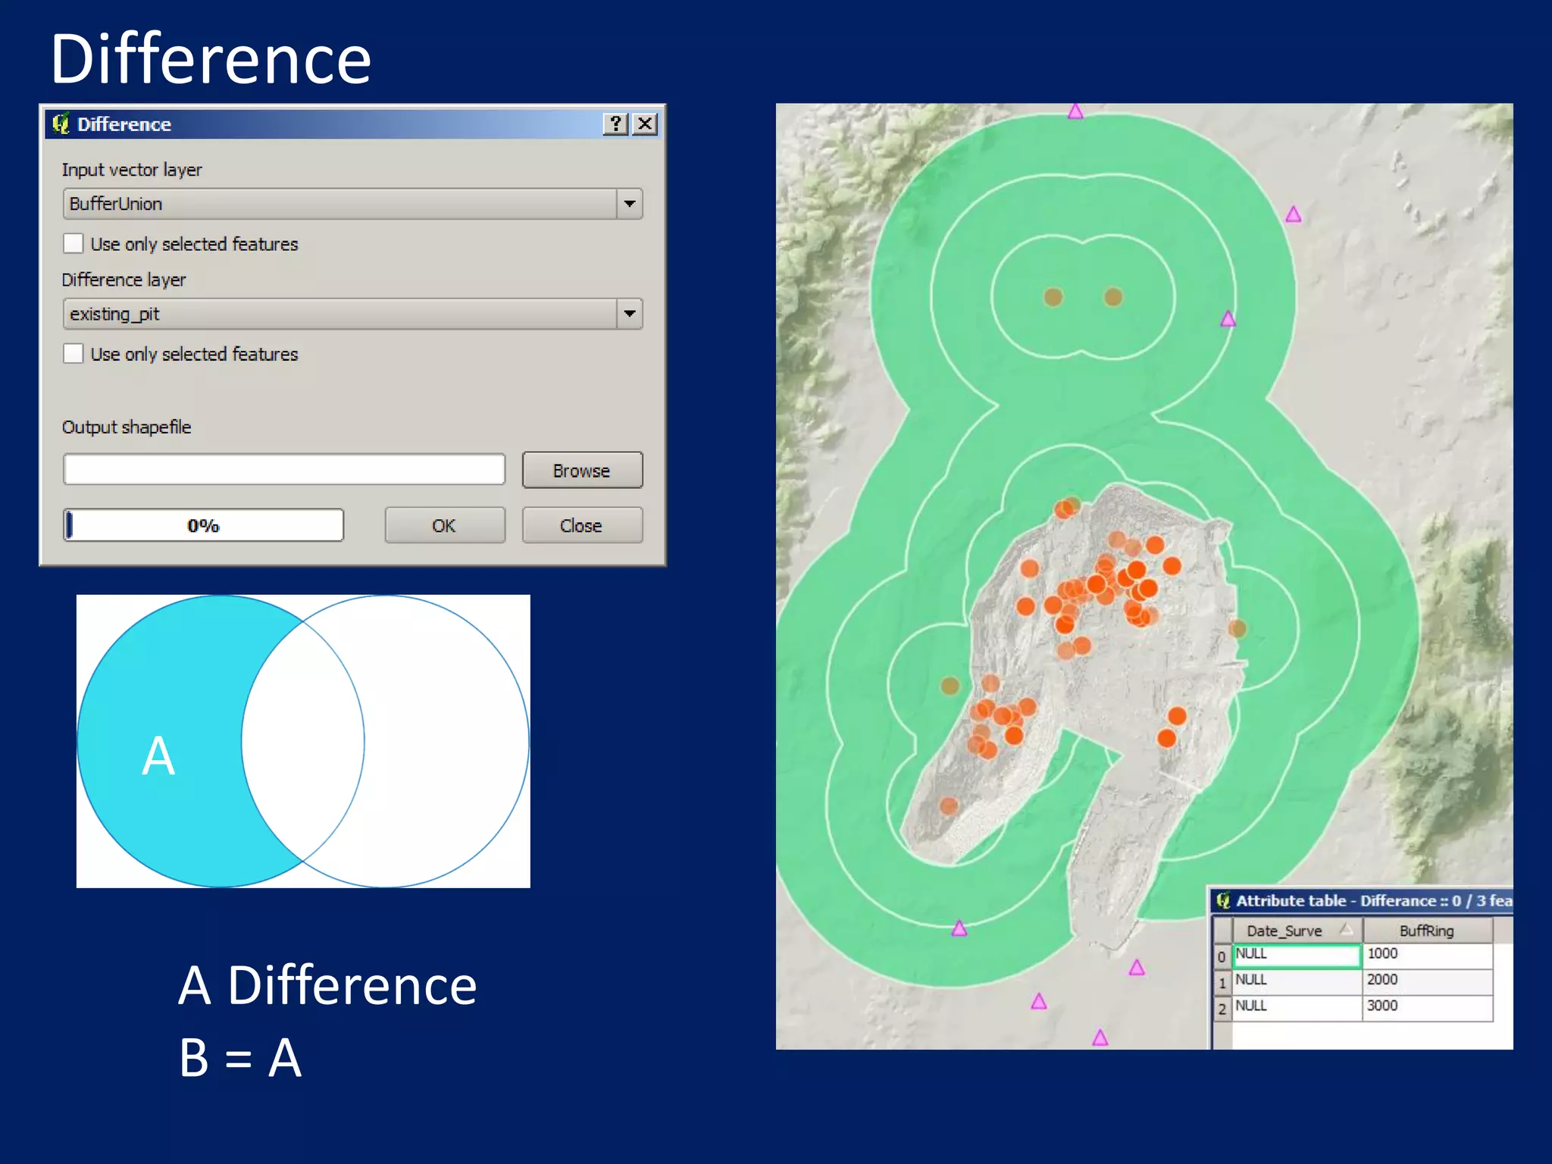Click the Date_Surve column header

tap(1284, 931)
